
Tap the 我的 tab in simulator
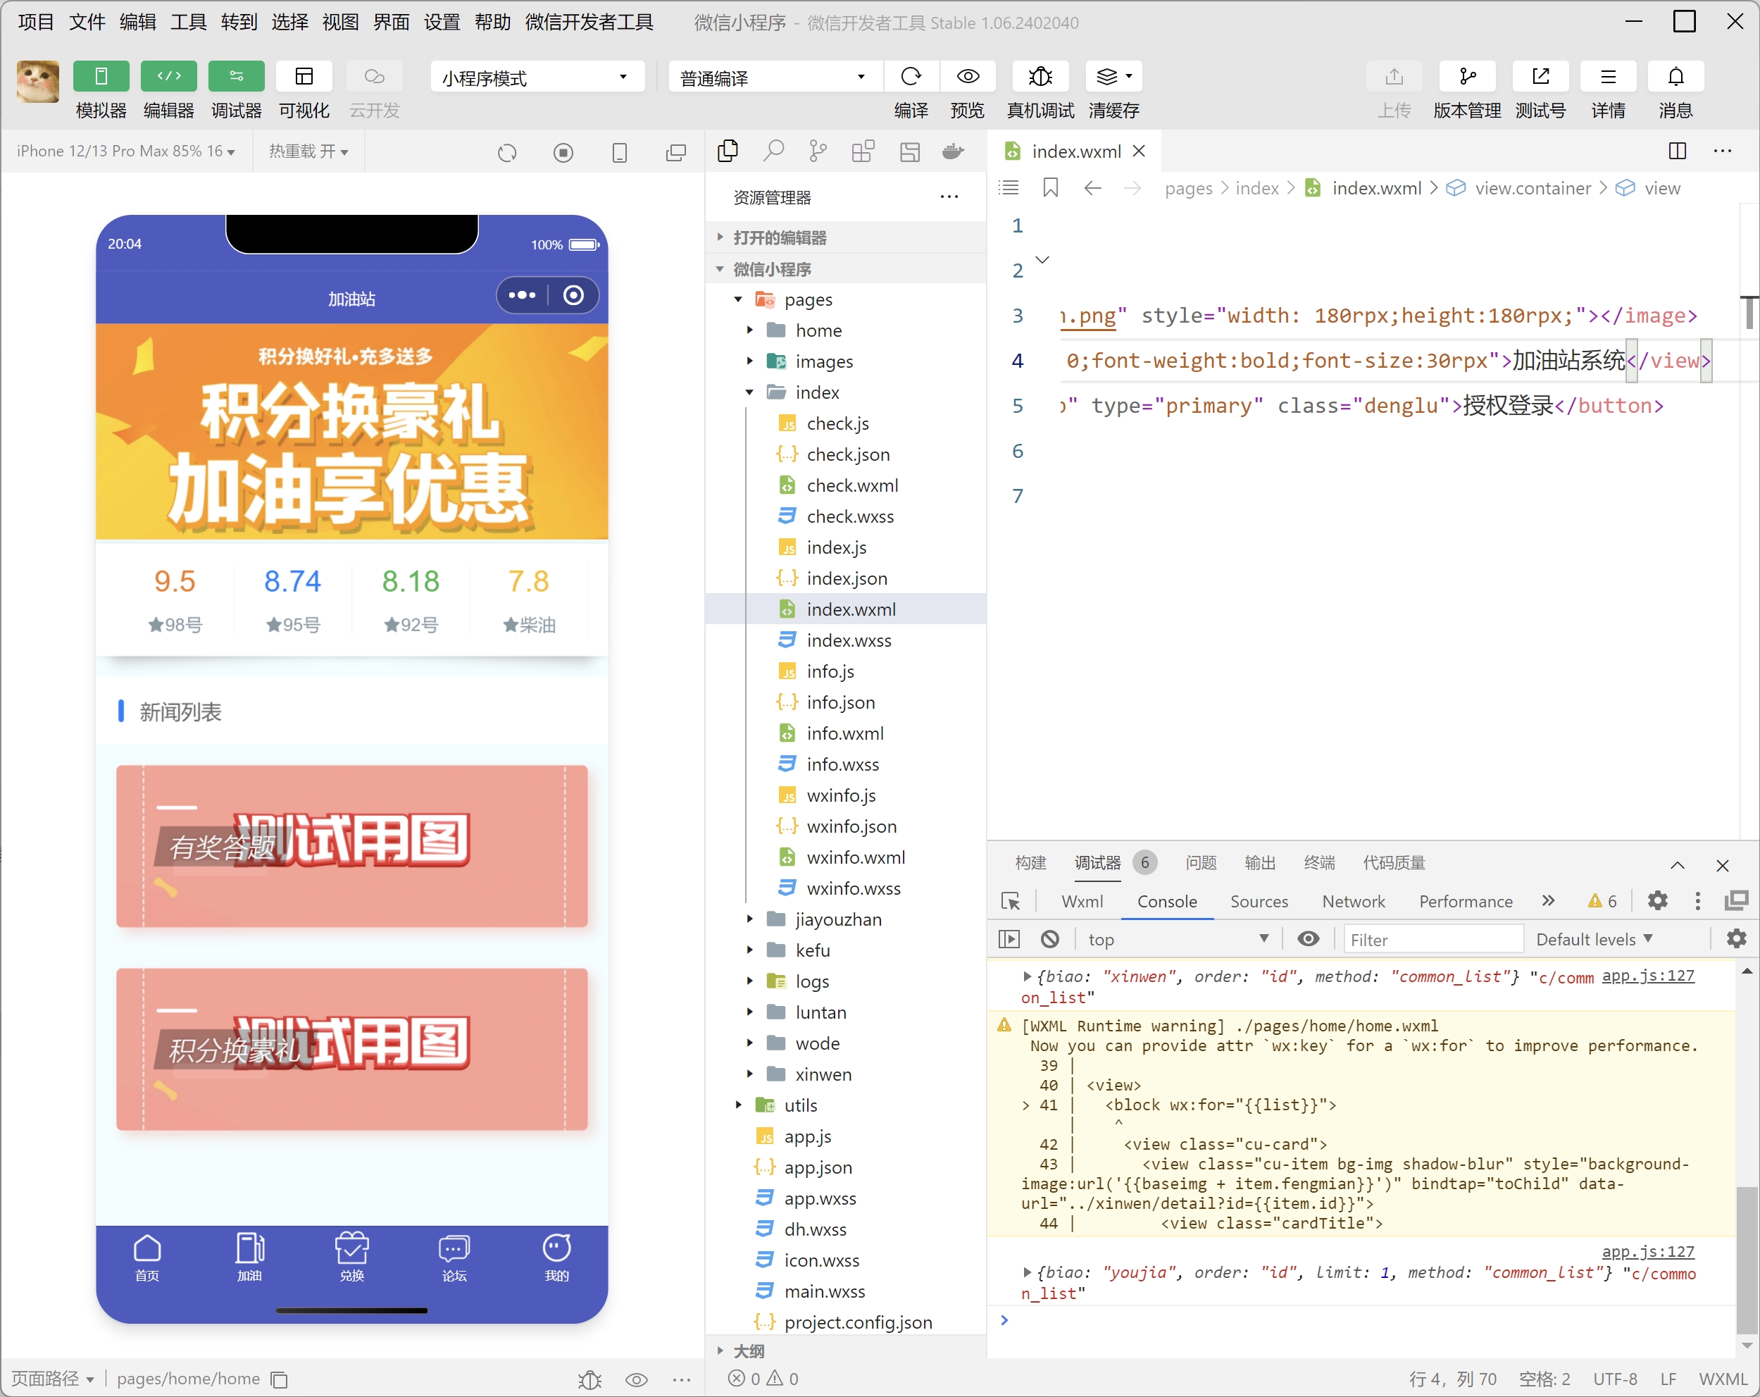point(556,1258)
